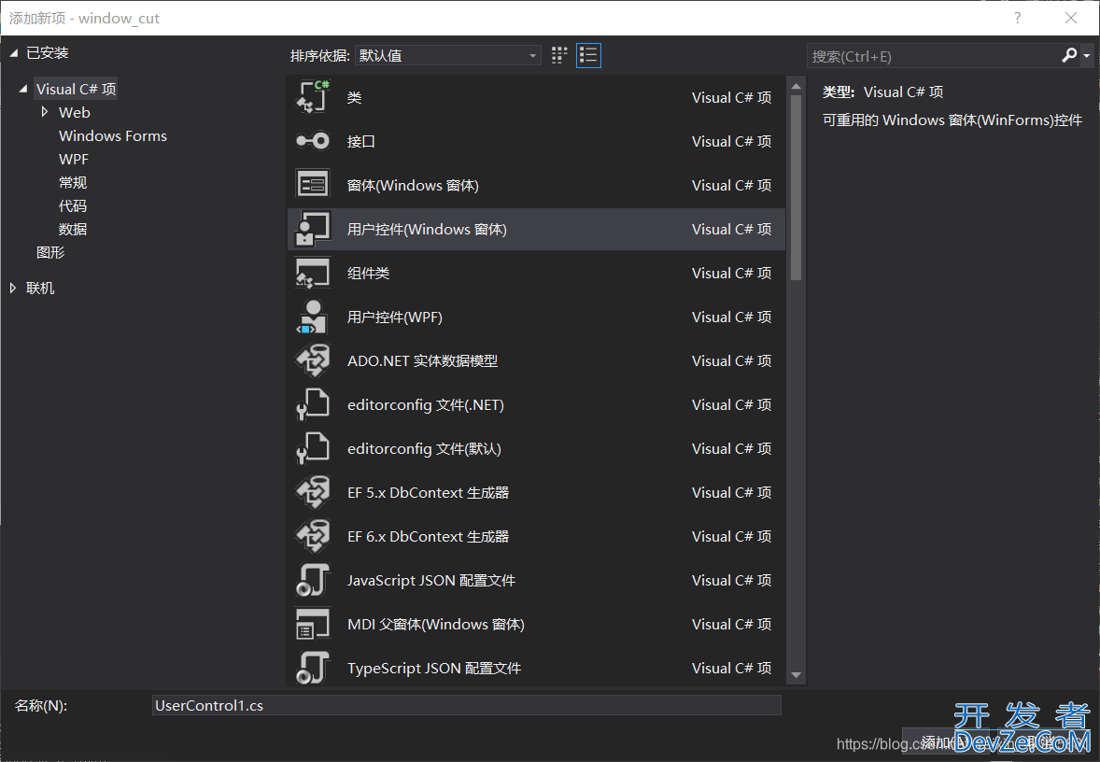Click the EF 6.x DbContext 生成器 icon
Viewport: 1100px width, 762px height.
[313, 536]
